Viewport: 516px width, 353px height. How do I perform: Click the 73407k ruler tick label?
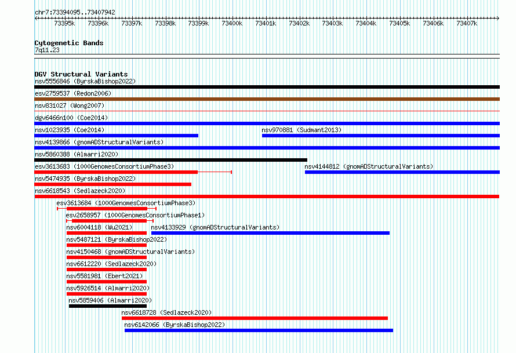pyautogui.click(x=467, y=23)
